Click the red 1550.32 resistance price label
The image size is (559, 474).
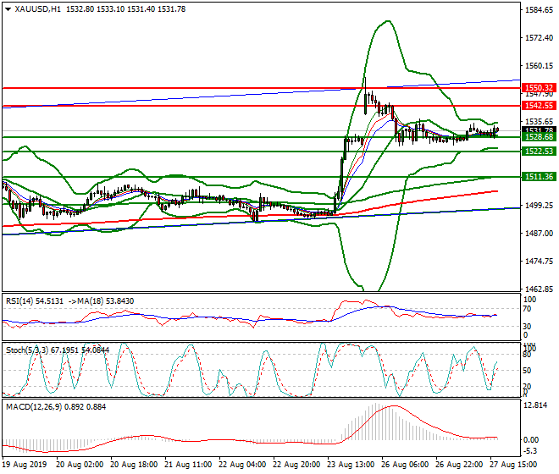pyautogui.click(x=539, y=88)
